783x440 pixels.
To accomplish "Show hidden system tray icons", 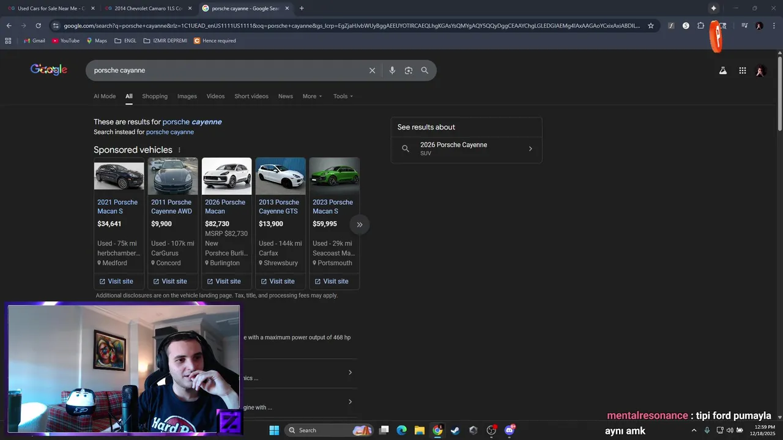I will pyautogui.click(x=694, y=430).
